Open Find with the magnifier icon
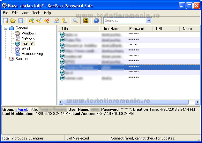Screen dimensions: 202x143 point(75,21)
